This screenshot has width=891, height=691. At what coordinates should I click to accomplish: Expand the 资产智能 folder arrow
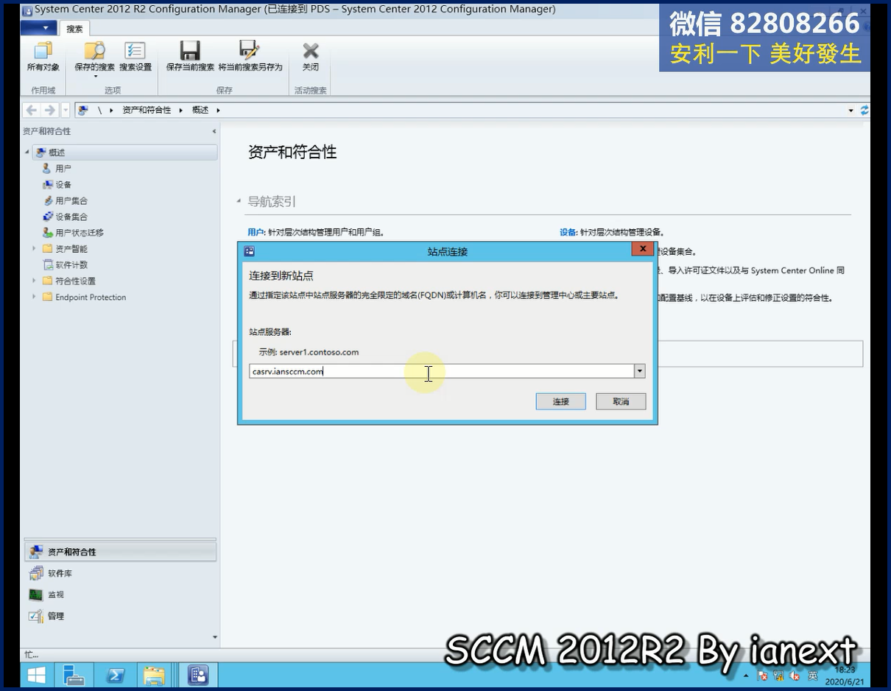34,249
